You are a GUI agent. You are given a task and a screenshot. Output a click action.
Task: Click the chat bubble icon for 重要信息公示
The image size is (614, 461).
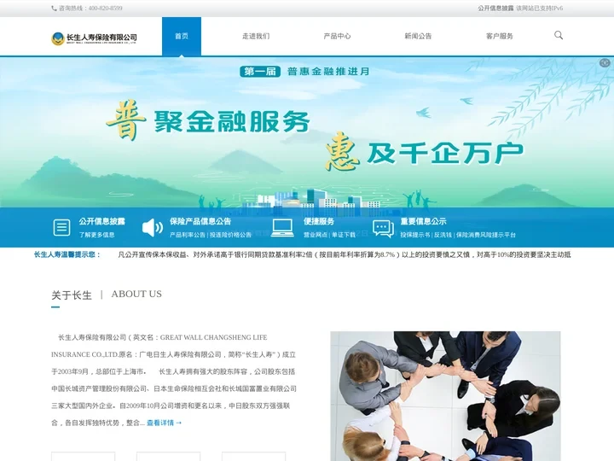(x=383, y=229)
